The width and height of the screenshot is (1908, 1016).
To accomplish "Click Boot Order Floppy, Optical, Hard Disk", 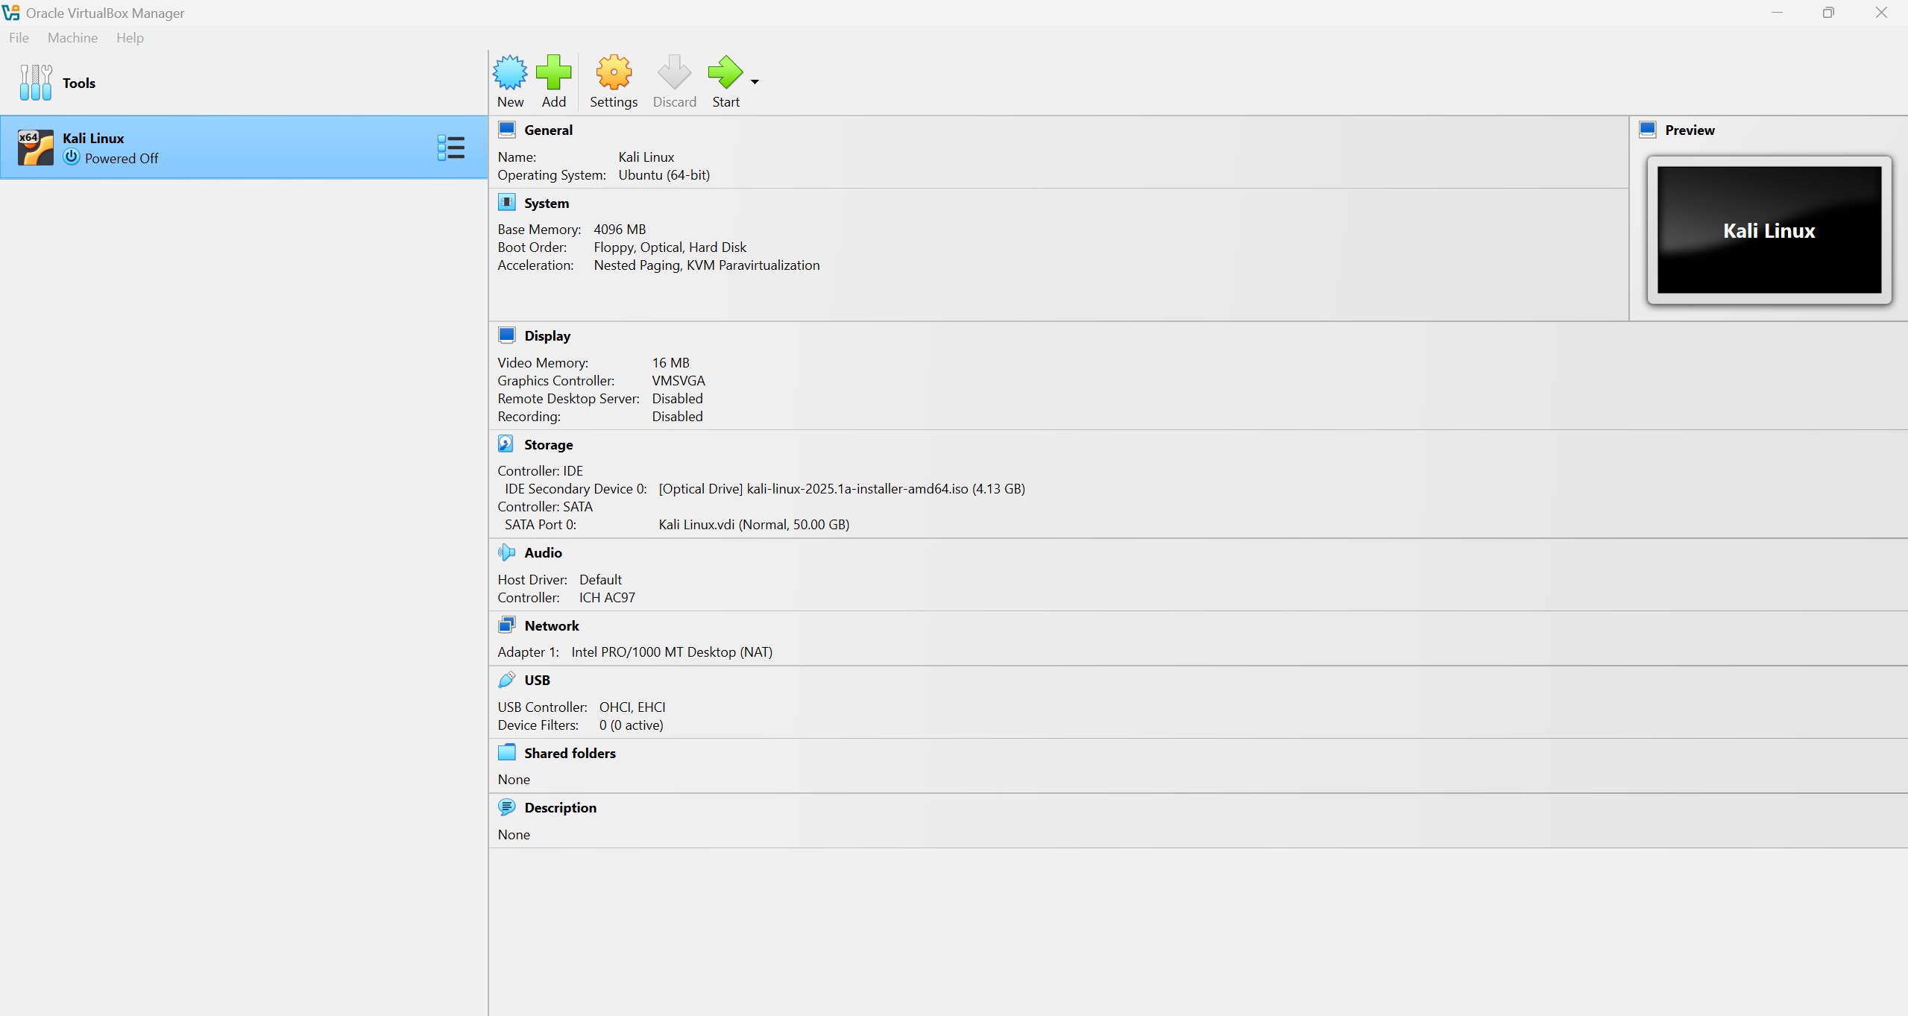I will 670,247.
